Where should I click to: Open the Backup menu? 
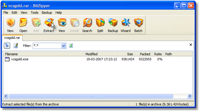click(47, 13)
